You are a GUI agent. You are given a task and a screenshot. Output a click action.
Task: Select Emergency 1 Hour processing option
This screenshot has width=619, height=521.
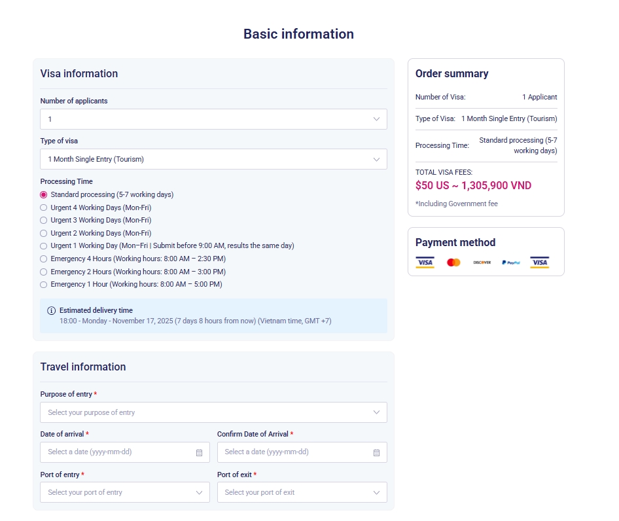click(43, 284)
